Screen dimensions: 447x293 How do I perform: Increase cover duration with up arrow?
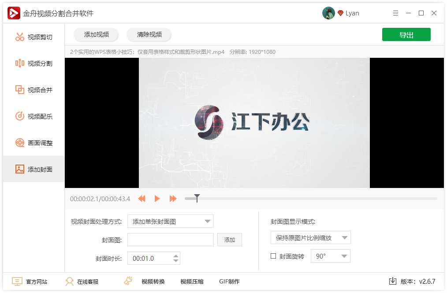pyautogui.click(x=176, y=256)
